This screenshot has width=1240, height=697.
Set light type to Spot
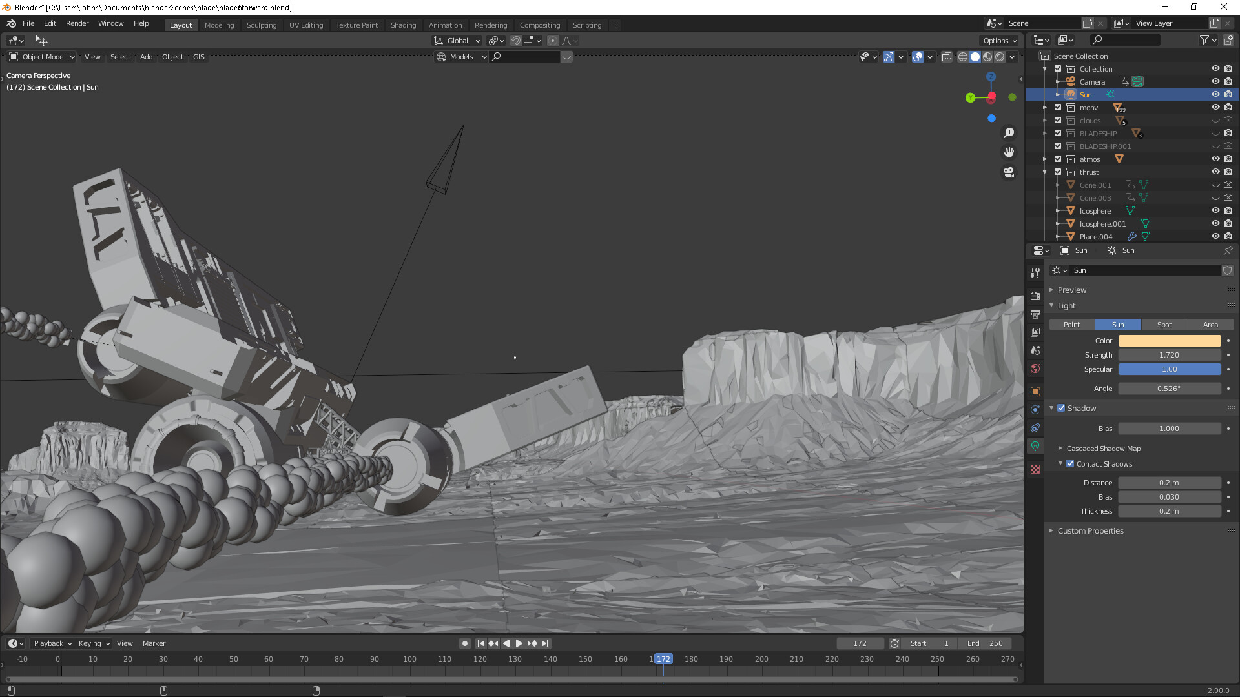[x=1164, y=325]
